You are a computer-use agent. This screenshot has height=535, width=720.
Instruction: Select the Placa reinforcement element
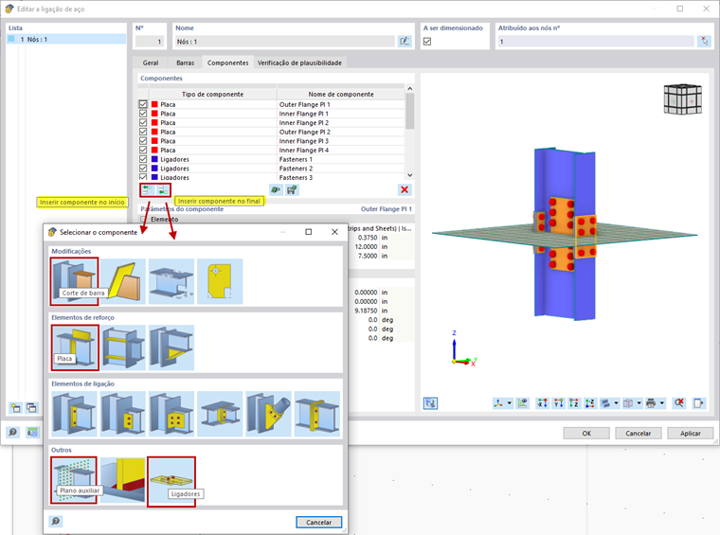pos(75,348)
